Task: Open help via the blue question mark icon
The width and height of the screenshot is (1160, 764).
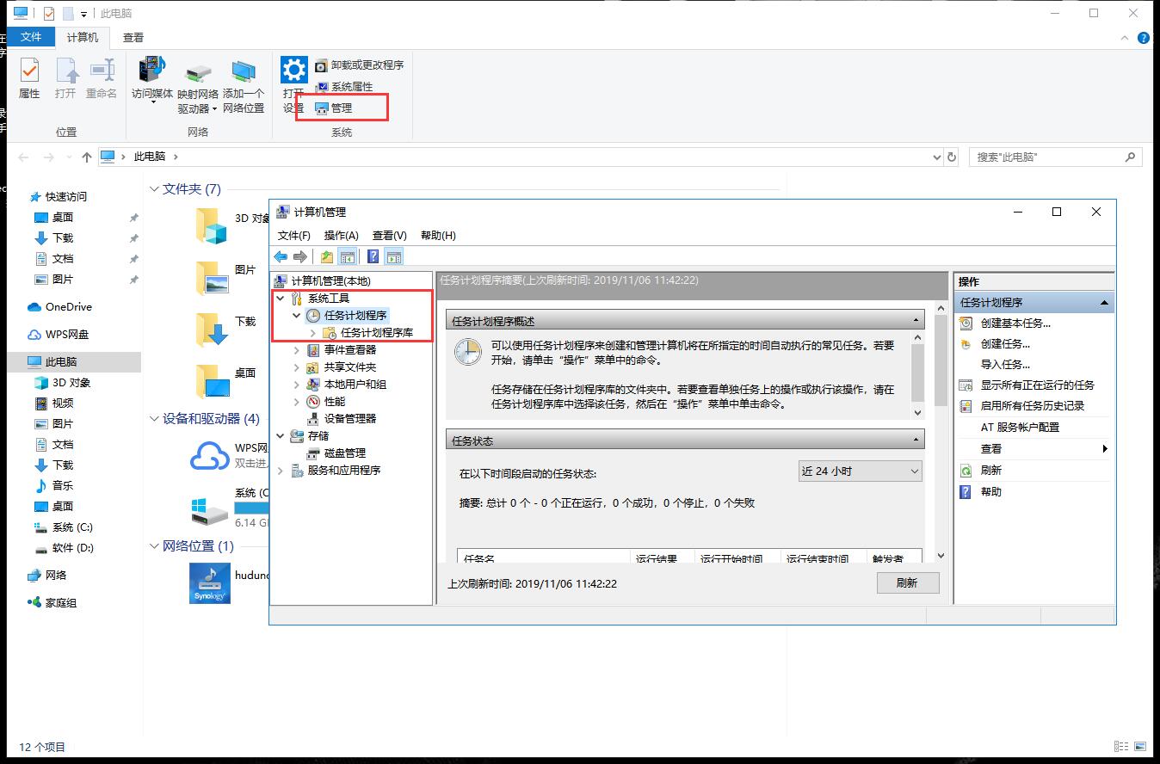Action: (x=373, y=256)
